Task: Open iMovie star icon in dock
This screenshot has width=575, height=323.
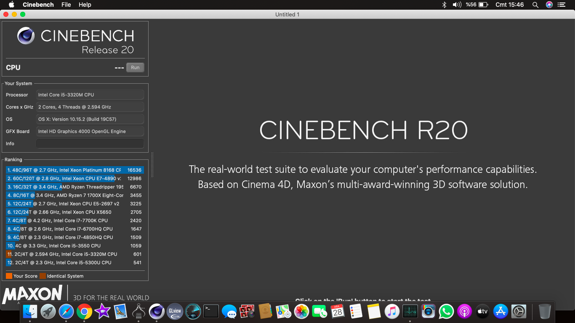Action: 102,311
